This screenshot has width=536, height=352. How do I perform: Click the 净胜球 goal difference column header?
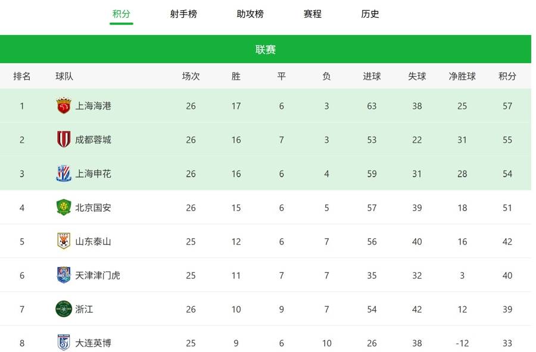pyautogui.click(x=462, y=76)
